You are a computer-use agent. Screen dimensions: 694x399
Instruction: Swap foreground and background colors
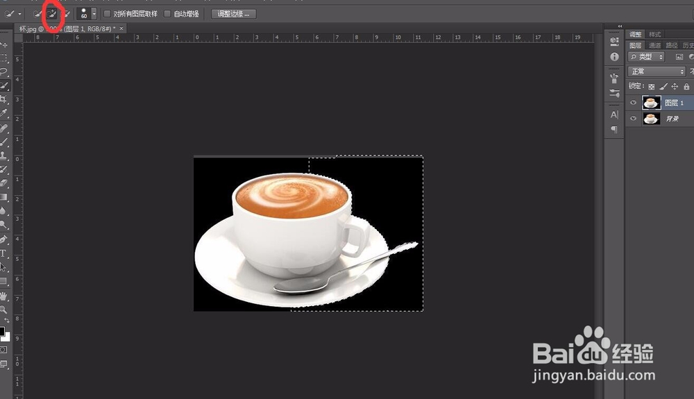7,321
